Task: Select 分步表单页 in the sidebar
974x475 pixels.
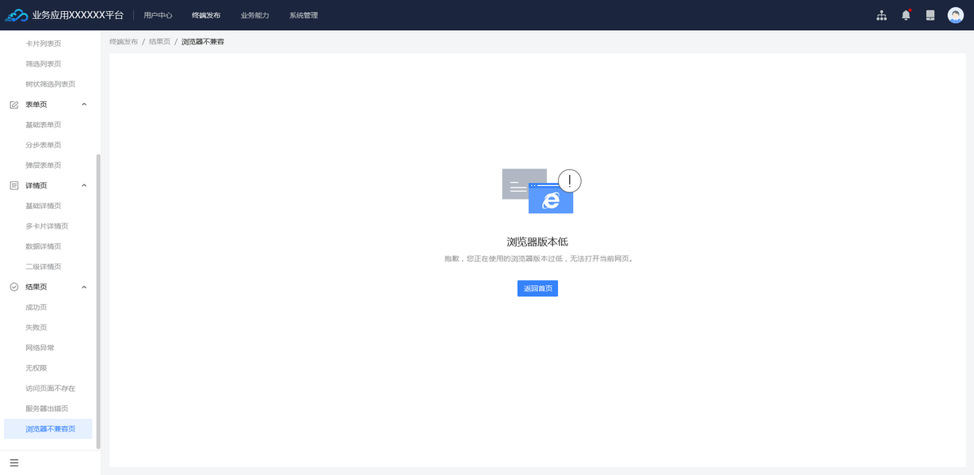Action: click(x=43, y=145)
